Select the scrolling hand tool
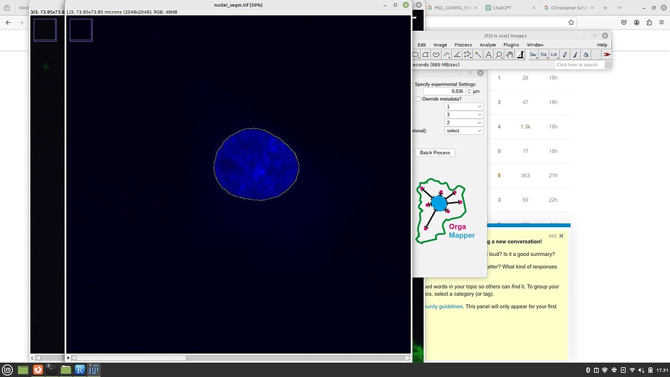The width and height of the screenshot is (670, 377). point(509,54)
